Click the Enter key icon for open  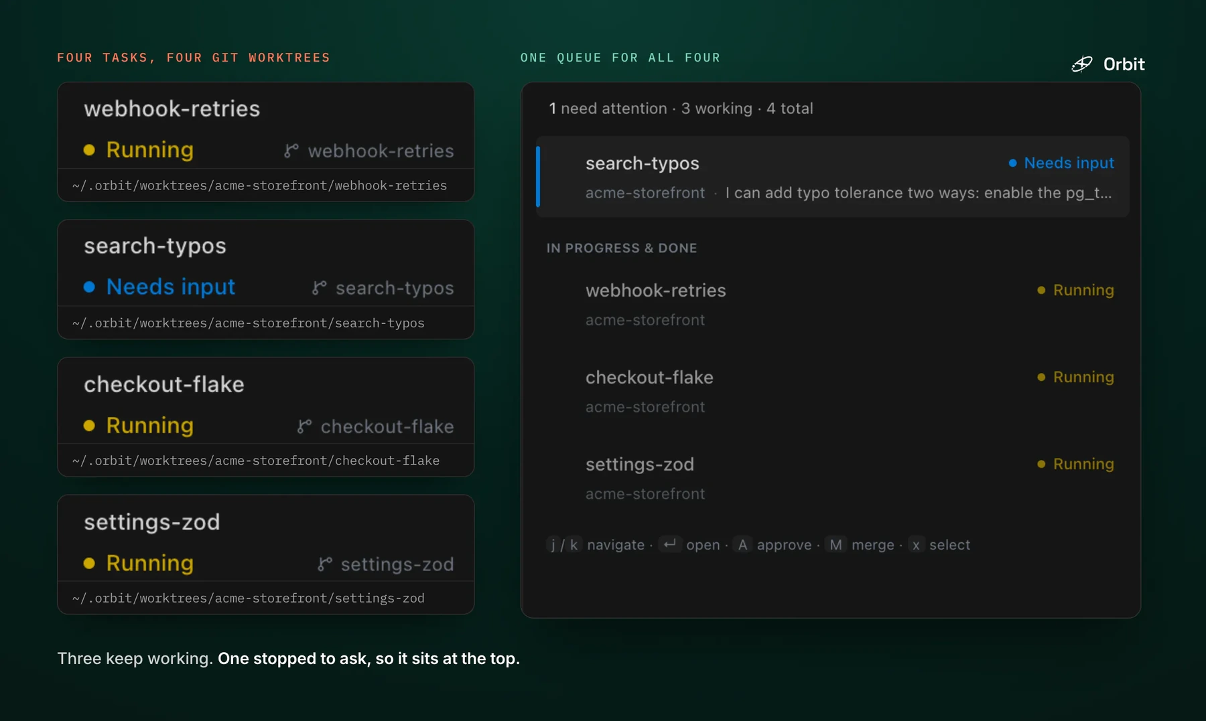[x=669, y=544]
